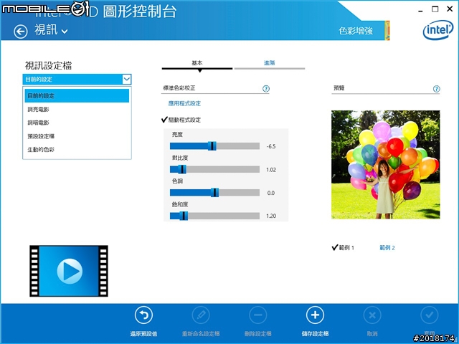The width and height of the screenshot is (459, 344).
Task: Open help for 標準色彩校正
Action: point(266,89)
